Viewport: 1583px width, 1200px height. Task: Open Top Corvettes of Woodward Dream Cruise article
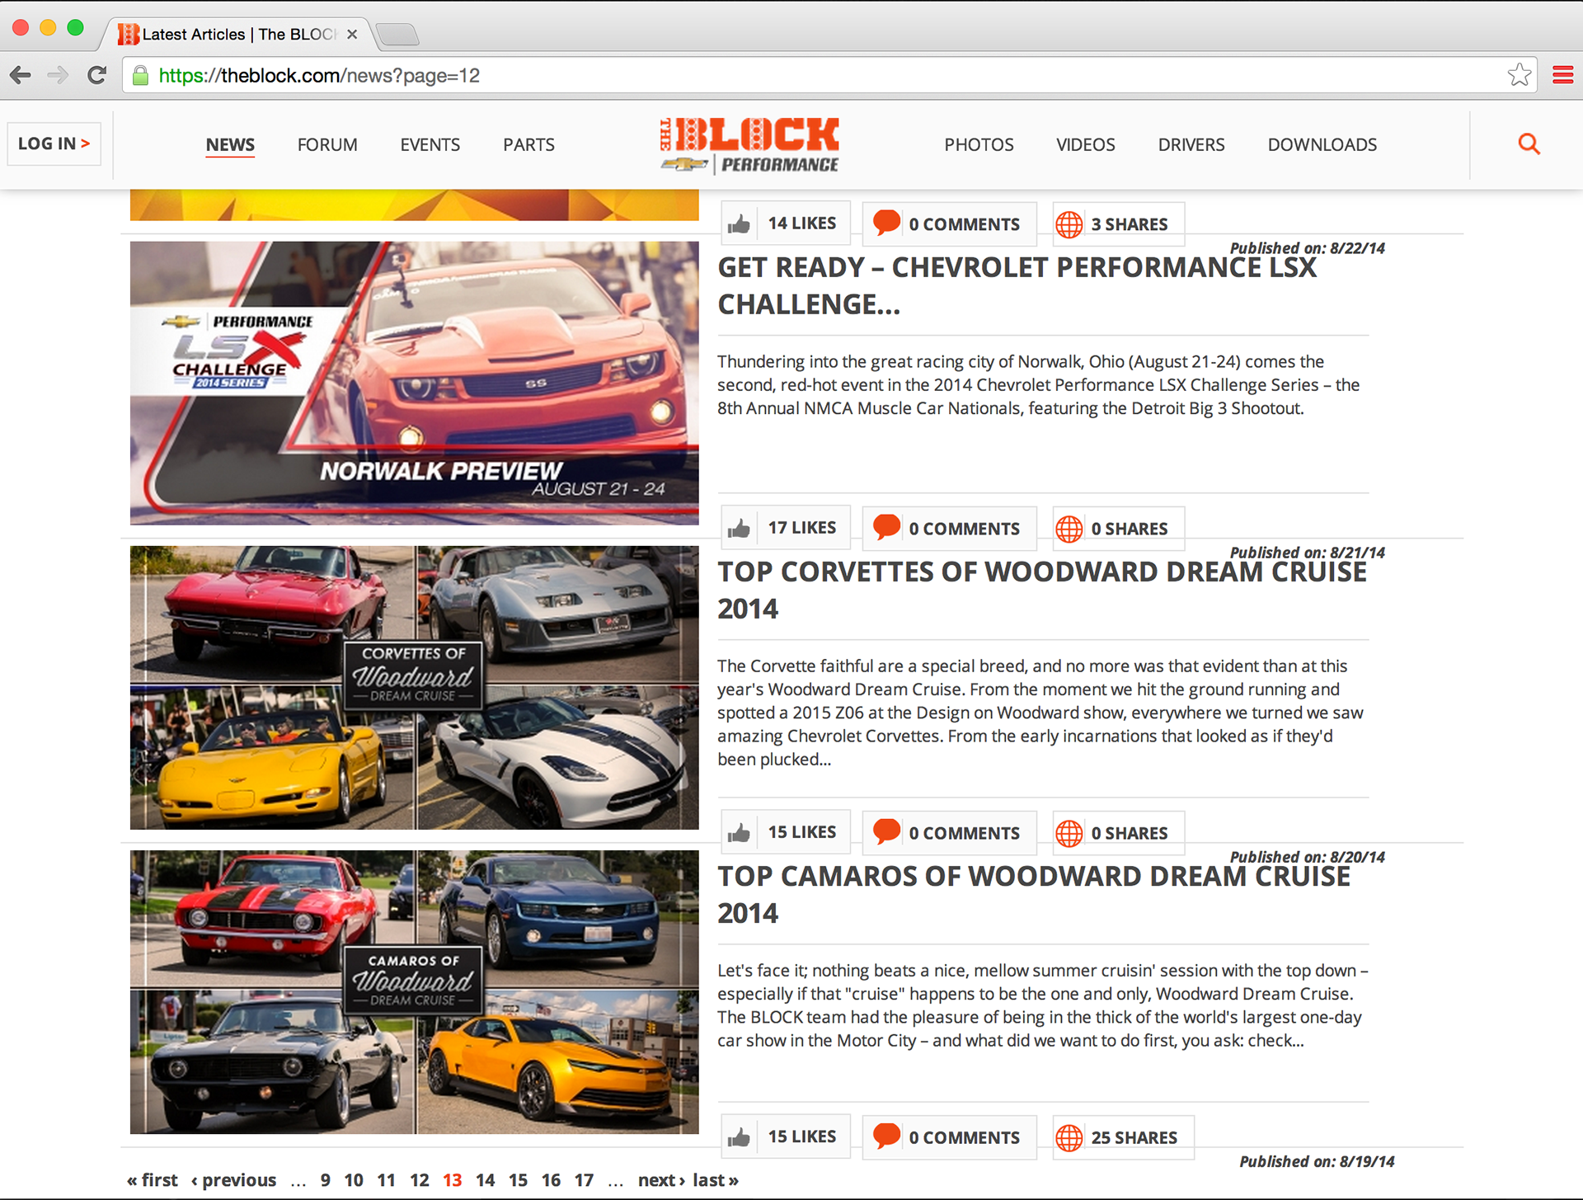1042,590
